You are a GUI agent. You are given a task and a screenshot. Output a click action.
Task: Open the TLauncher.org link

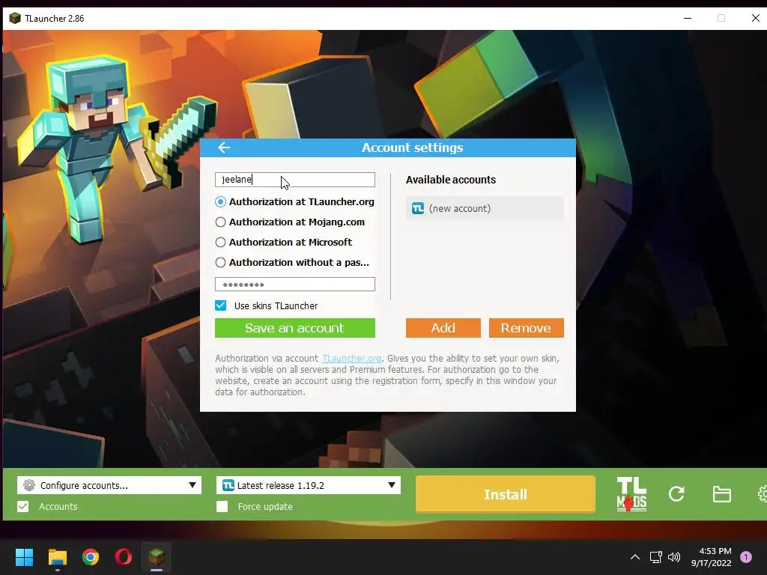[x=352, y=359]
